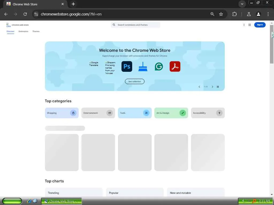Click the address bar URL field

point(122,14)
